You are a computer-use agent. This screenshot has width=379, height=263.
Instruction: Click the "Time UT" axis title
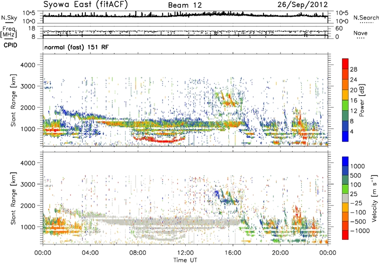(x=185, y=260)
